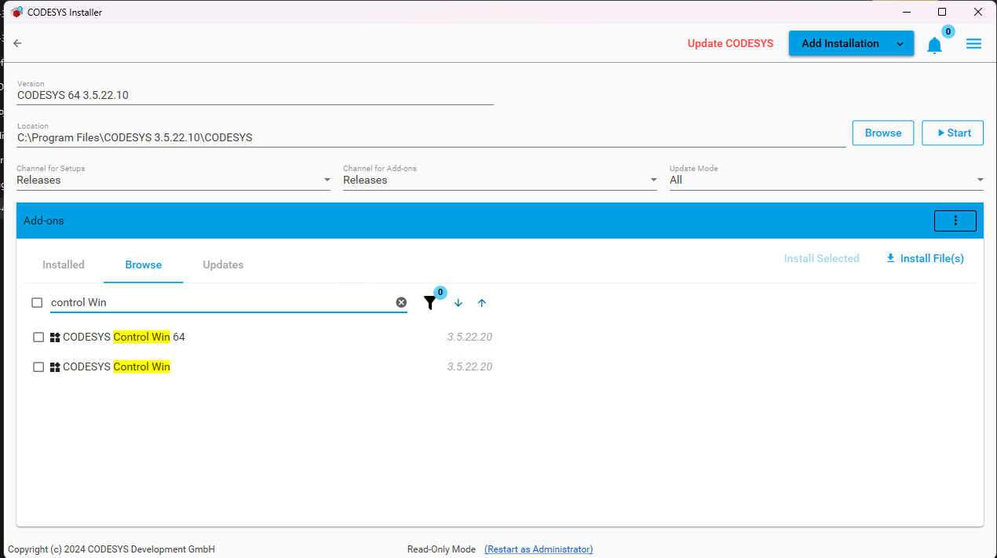
Task: Sort add-ons ascending with up arrow
Action: pos(482,303)
